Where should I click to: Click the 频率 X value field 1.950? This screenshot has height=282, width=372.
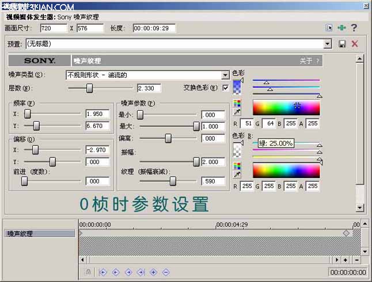[x=97, y=114]
